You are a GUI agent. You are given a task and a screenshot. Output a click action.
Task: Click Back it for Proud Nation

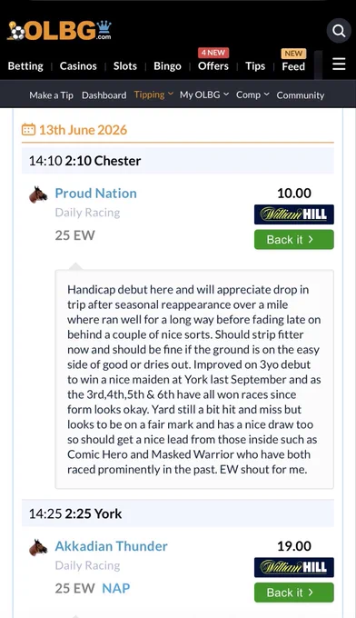pyautogui.click(x=293, y=240)
